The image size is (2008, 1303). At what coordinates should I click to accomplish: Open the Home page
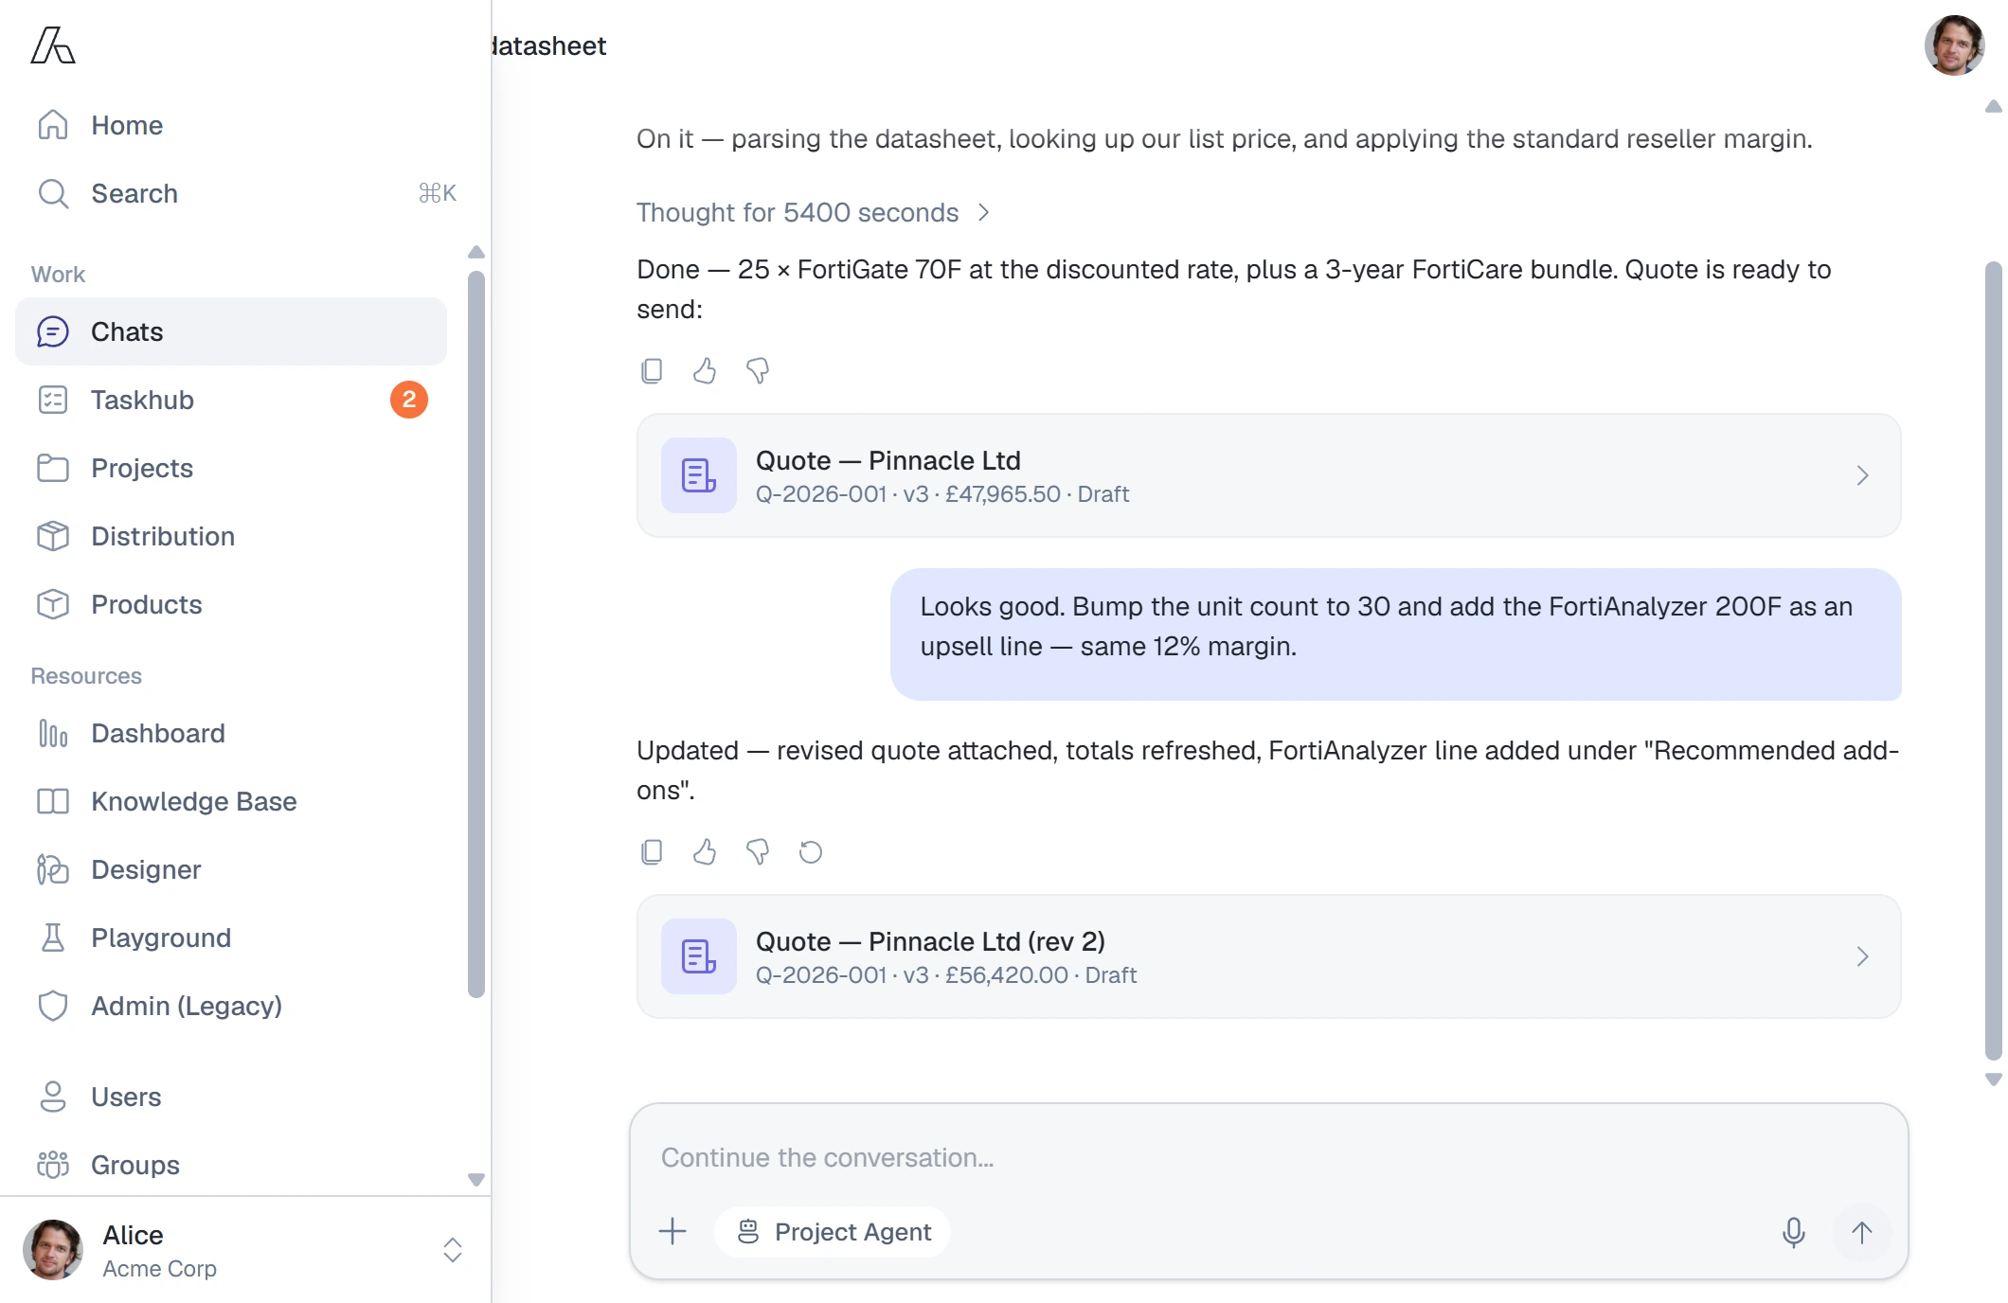[230, 125]
